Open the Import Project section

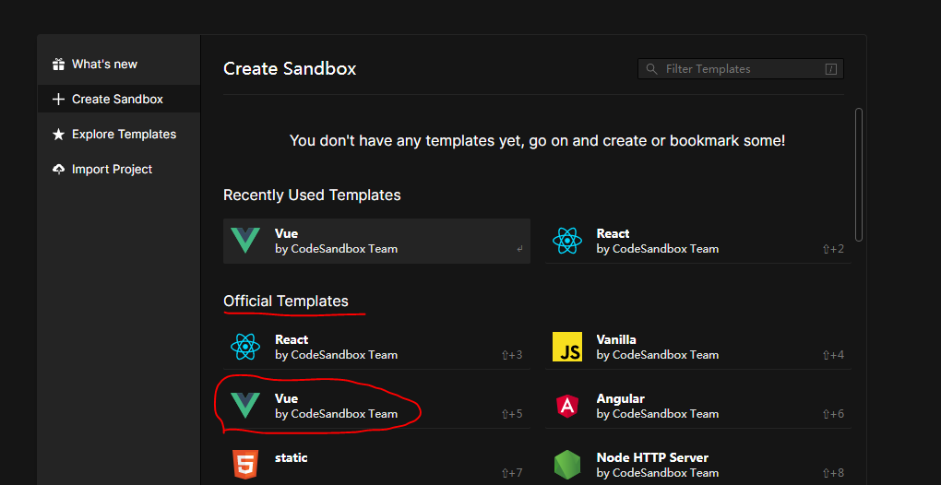click(x=112, y=170)
